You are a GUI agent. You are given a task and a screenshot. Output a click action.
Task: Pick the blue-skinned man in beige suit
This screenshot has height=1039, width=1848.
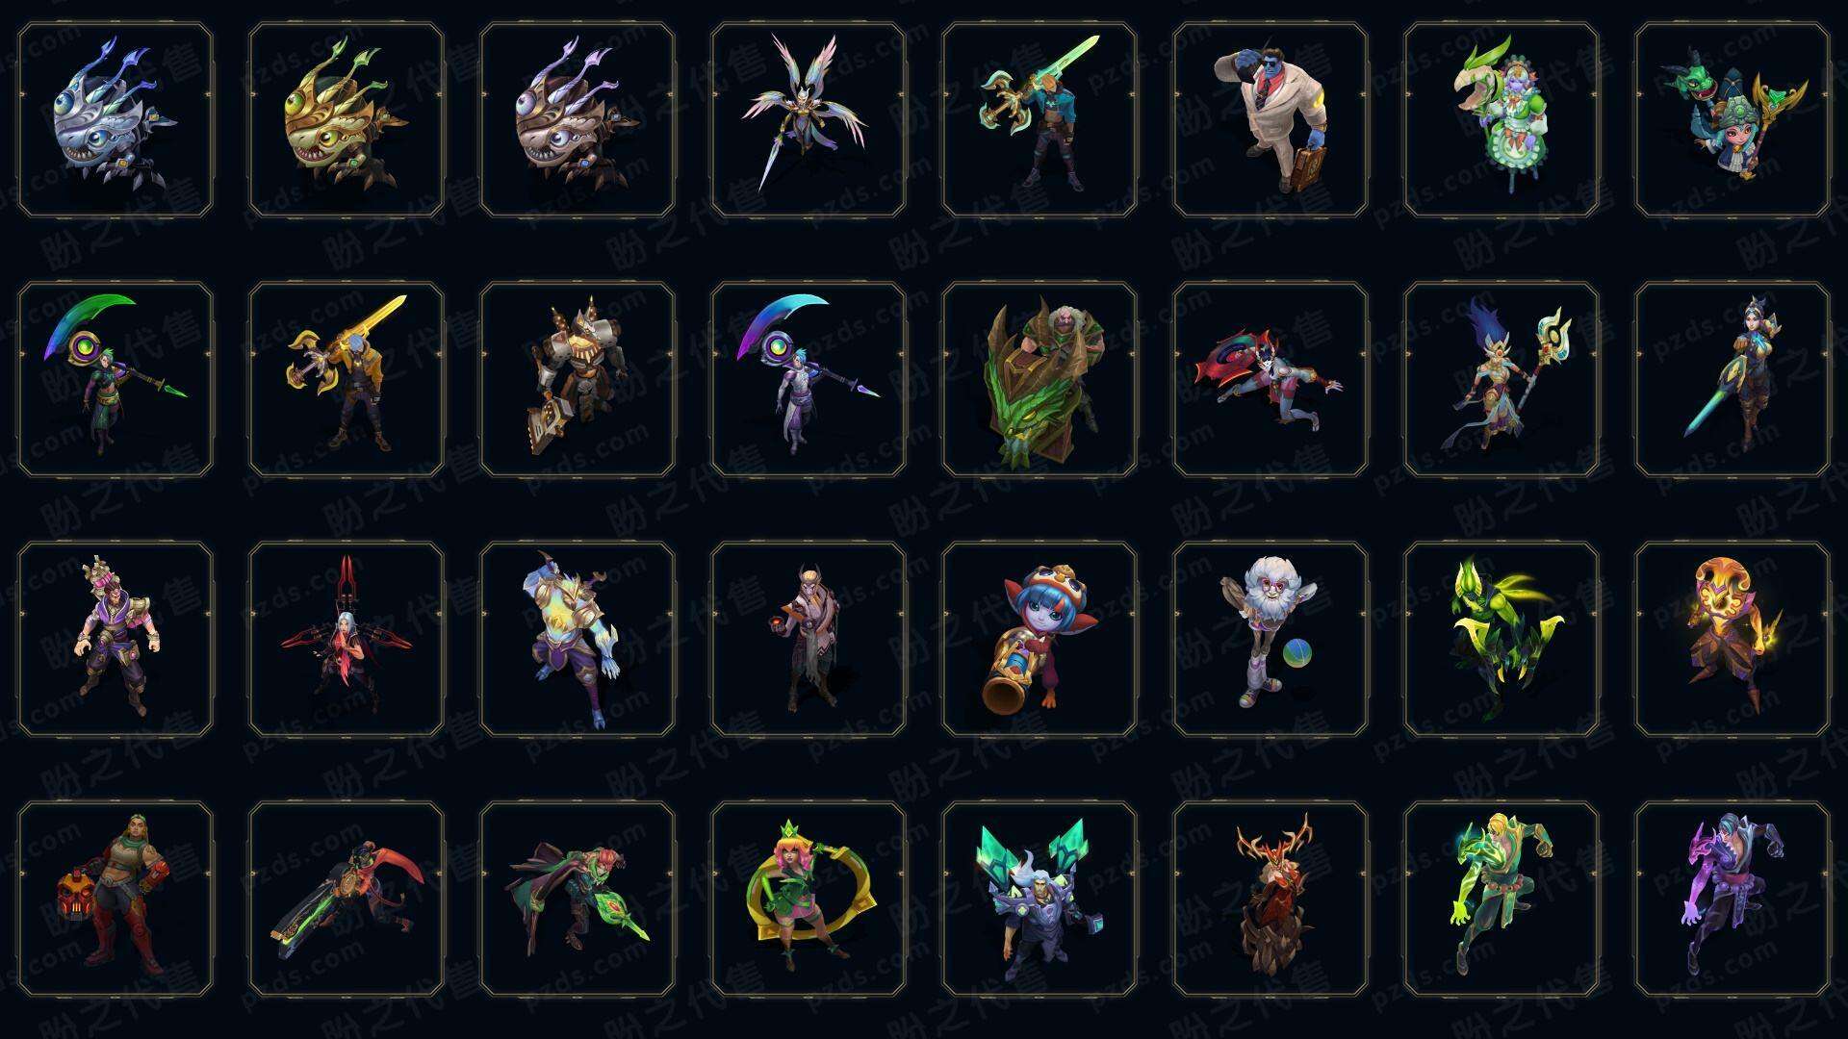tap(1270, 120)
